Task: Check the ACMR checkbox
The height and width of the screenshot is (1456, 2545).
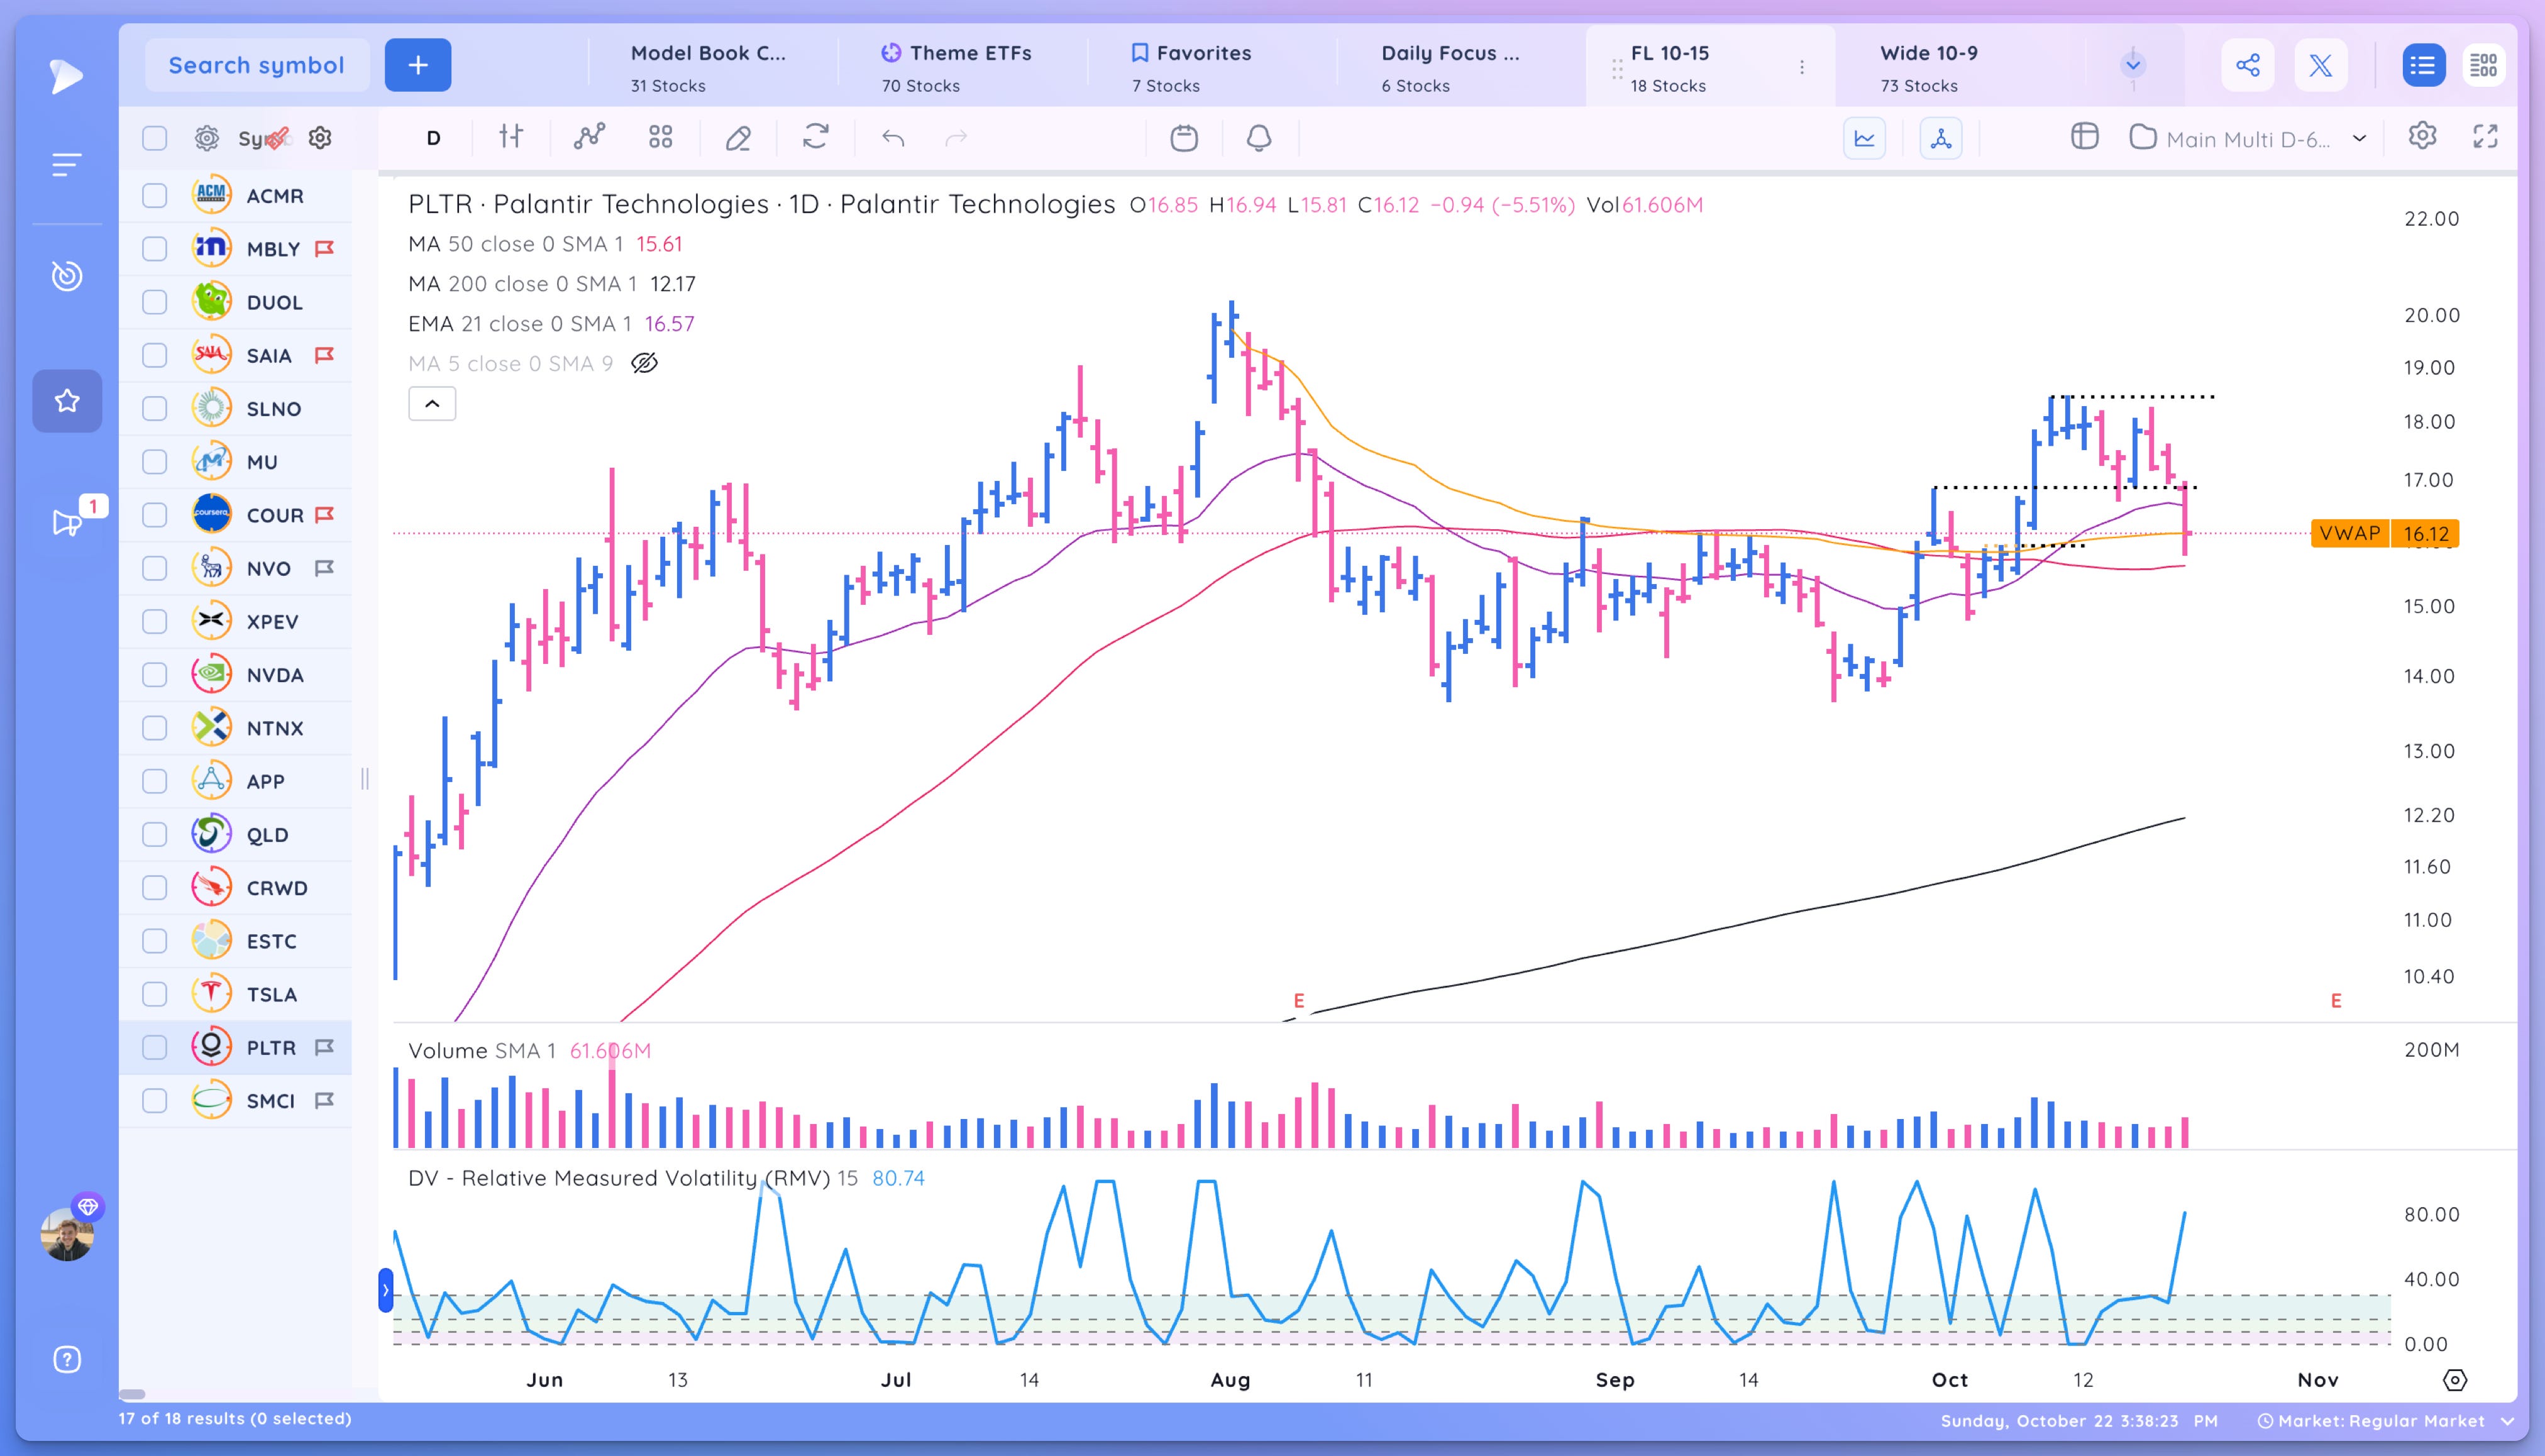Action: (154, 195)
